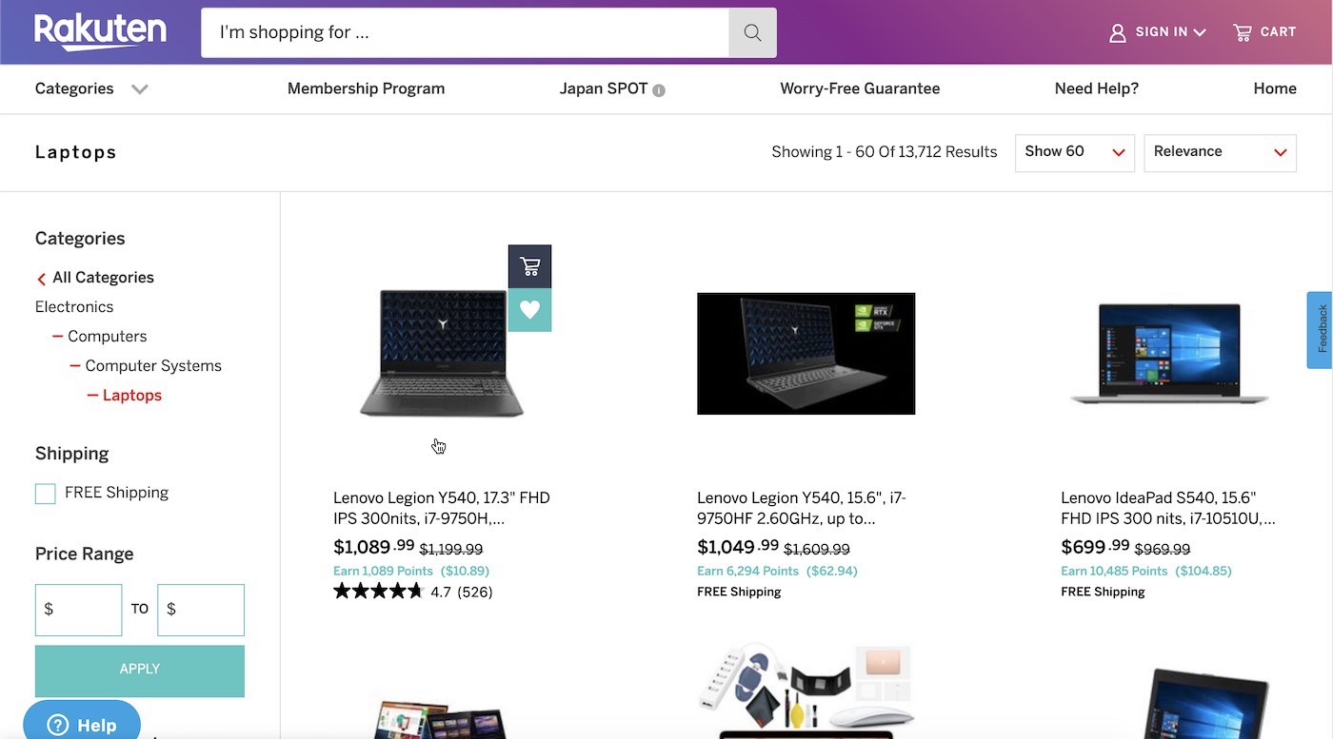Image resolution: width=1333 pixels, height=739 pixels.
Task: Click the minimum price input field
Action: [x=78, y=610]
